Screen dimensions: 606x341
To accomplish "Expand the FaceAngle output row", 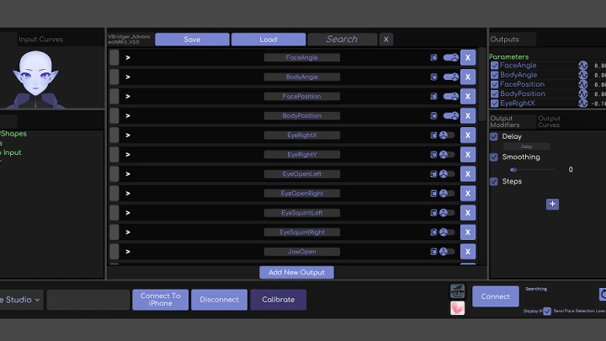I will click(128, 57).
